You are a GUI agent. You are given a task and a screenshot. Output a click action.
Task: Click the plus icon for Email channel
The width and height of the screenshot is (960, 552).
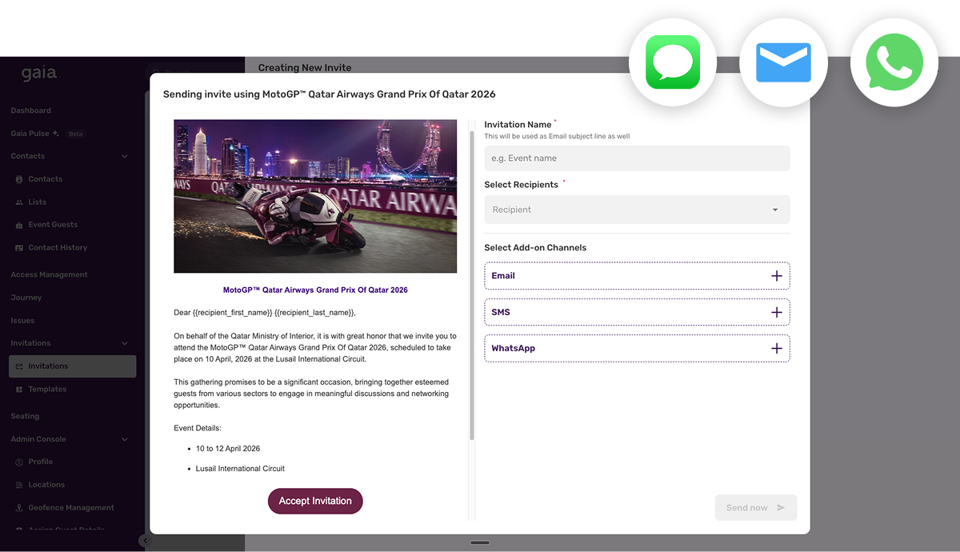pyautogui.click(x=776, y=276)
